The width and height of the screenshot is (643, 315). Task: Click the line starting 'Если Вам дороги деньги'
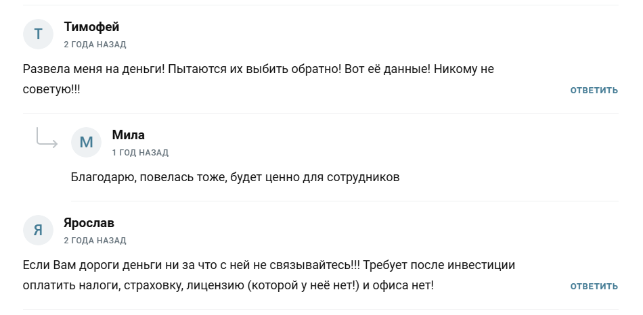[269, 265]
